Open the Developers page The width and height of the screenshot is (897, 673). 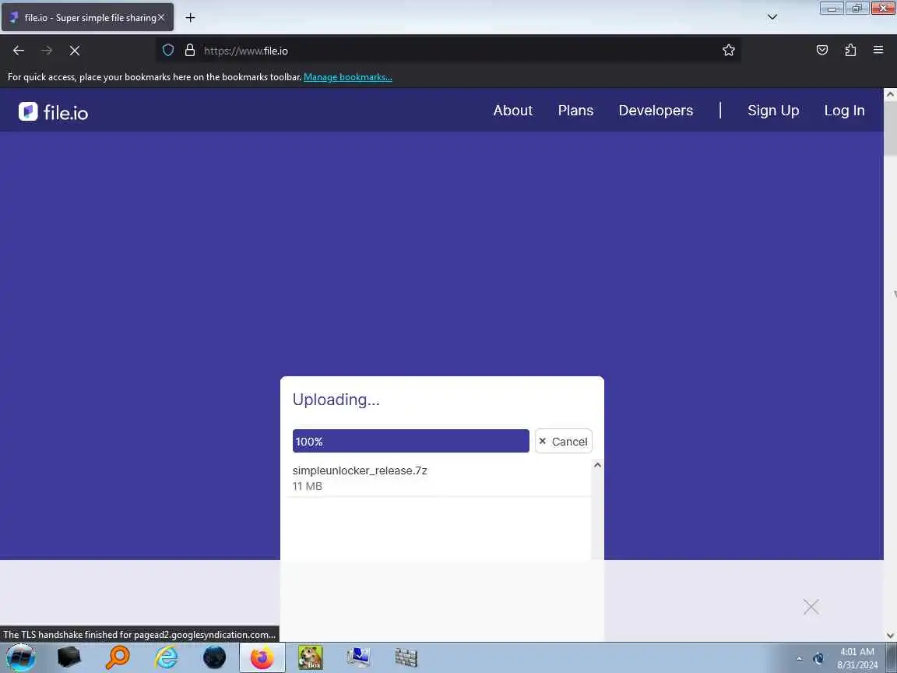click(656, 111)
